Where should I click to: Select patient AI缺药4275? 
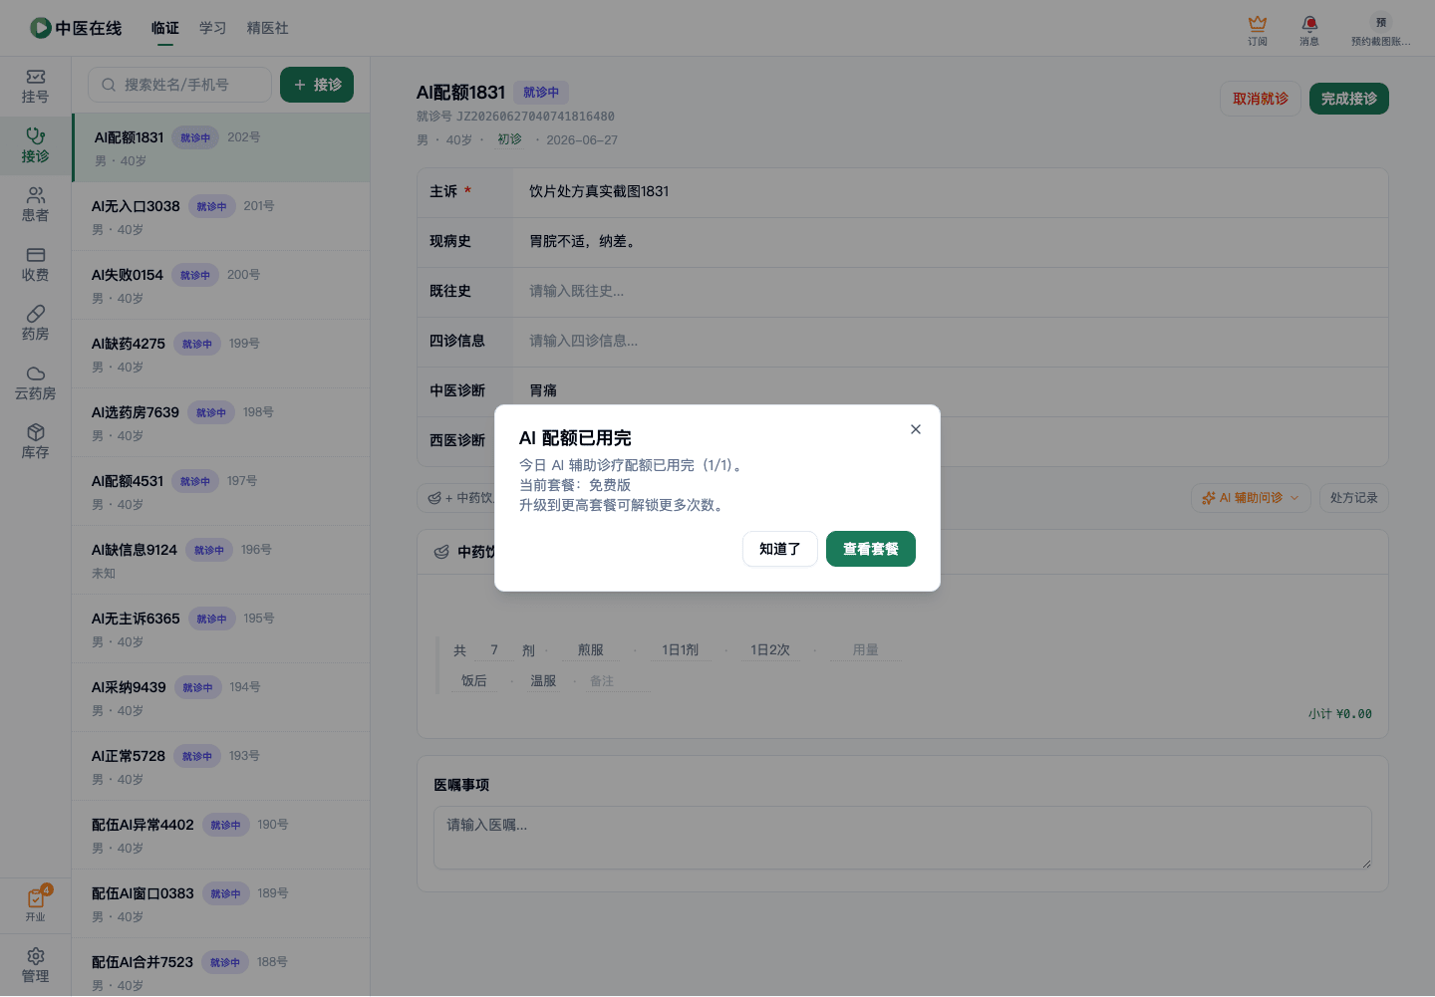coord(221,354)
